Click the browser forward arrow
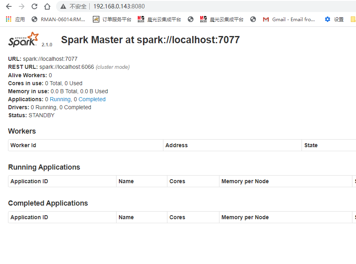 pyautogui.click(x=22, y=6)
